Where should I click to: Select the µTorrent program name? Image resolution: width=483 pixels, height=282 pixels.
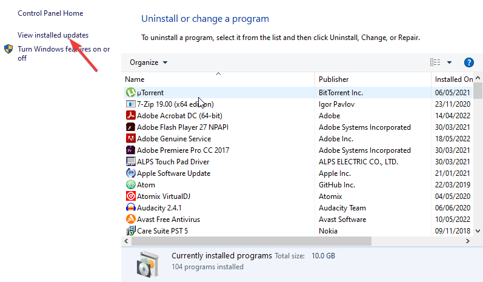(150, 92)
